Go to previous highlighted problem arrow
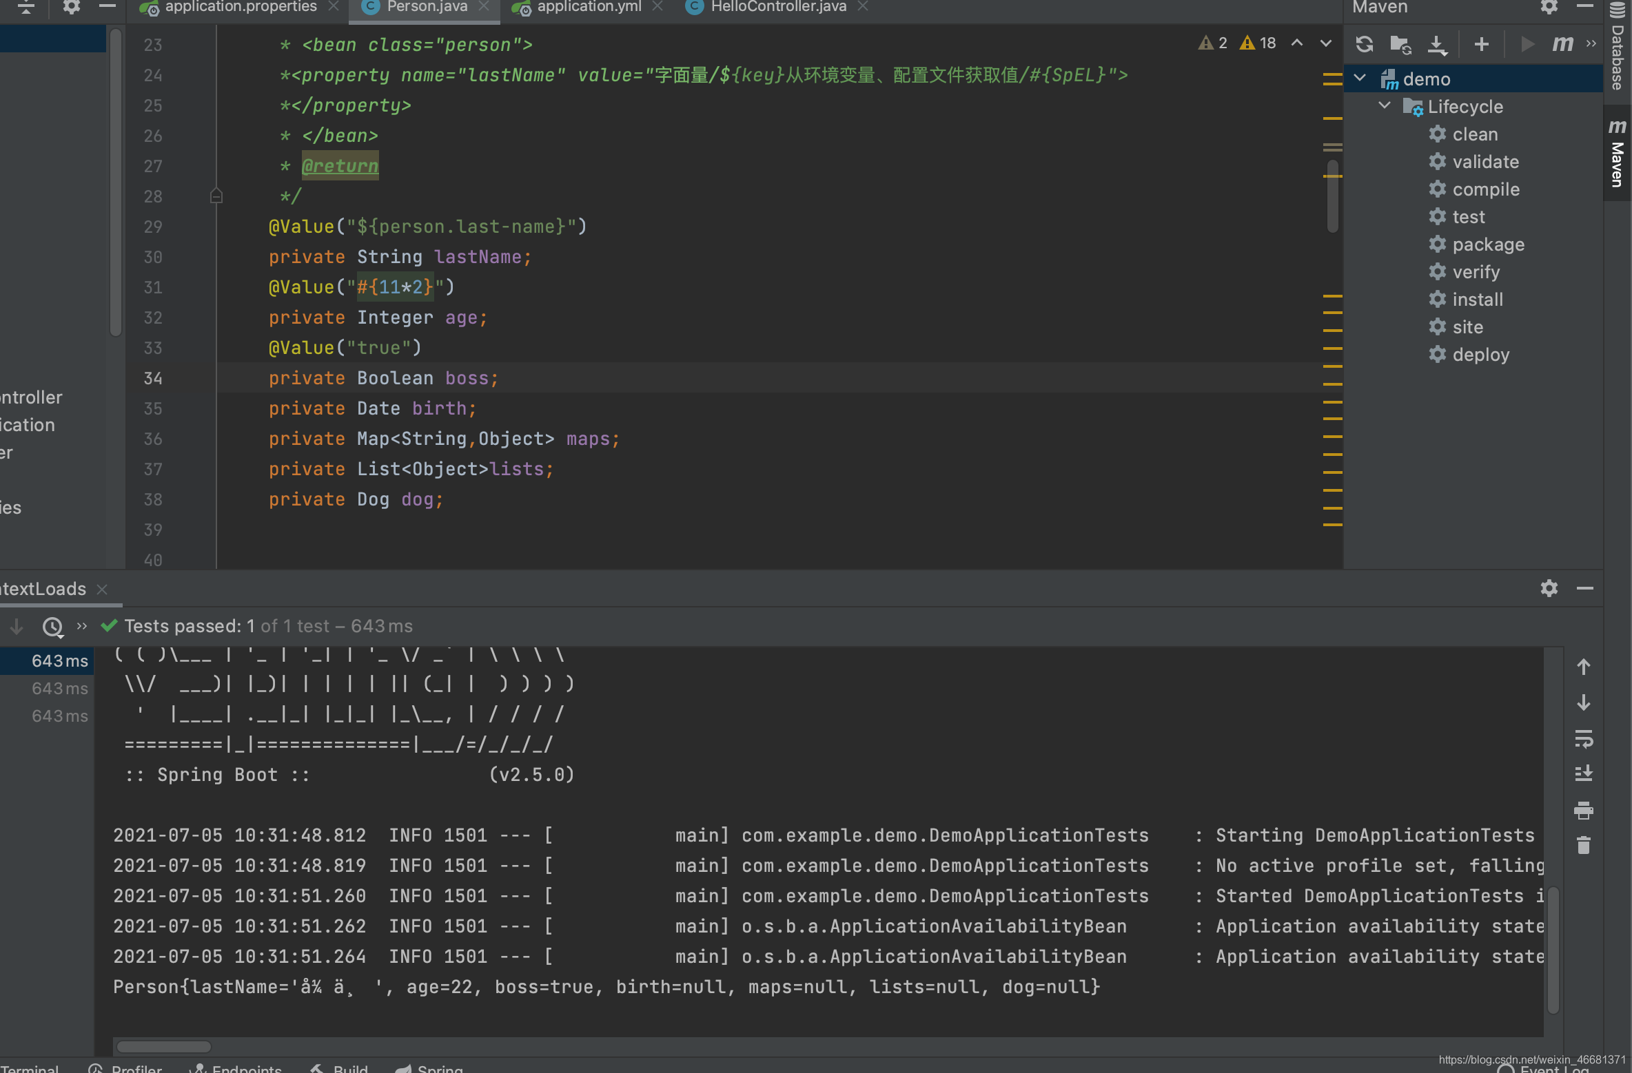Screen dimensions: 1632x1073 pos(1297,43)
